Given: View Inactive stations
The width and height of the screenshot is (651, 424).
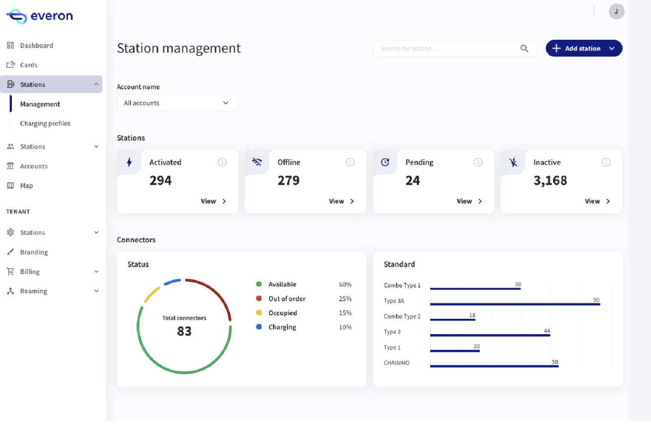Looking at the screenshot, I should click(598, 201).
